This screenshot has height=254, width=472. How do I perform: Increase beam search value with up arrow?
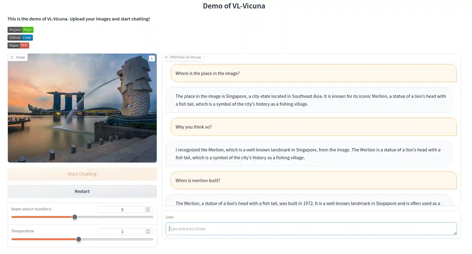click(148, 208)
